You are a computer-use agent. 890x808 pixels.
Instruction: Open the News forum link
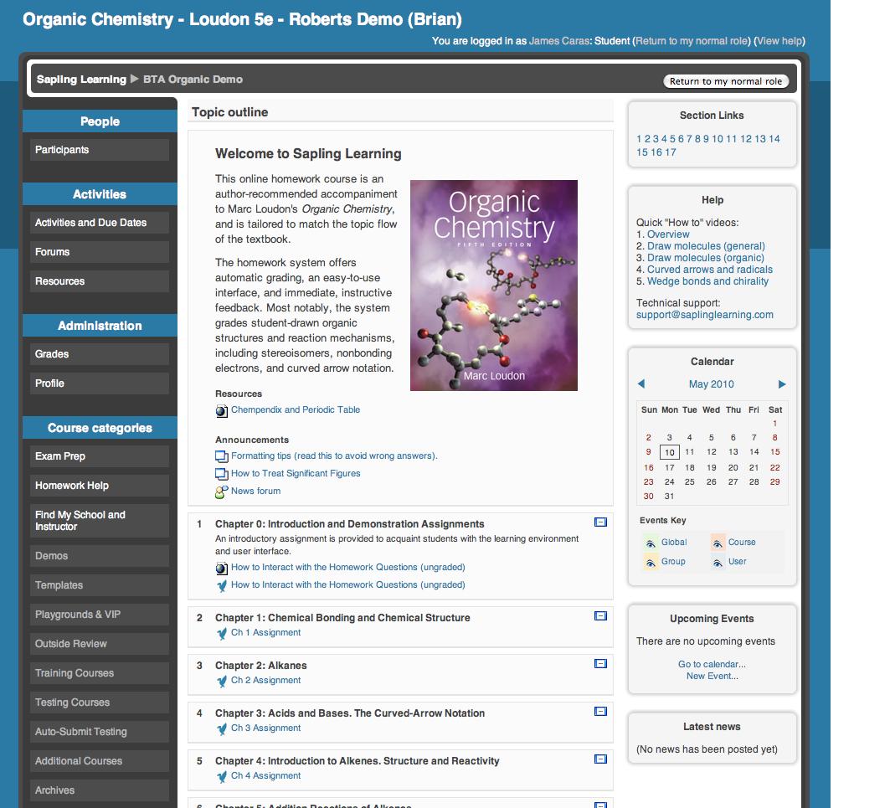pos(255,491)
